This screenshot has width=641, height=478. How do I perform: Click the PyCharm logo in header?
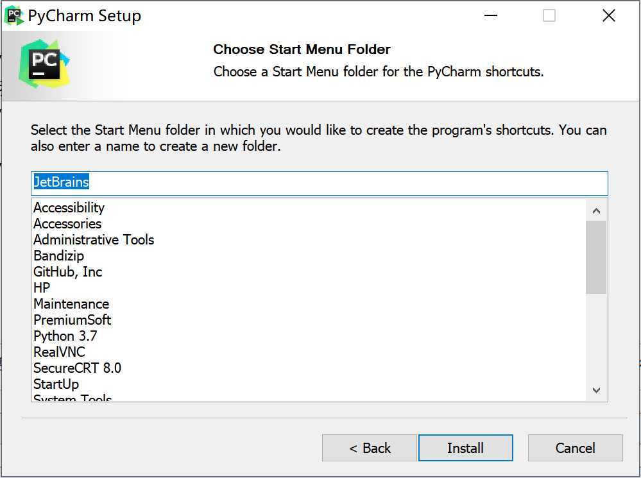(x=44, y=64)
